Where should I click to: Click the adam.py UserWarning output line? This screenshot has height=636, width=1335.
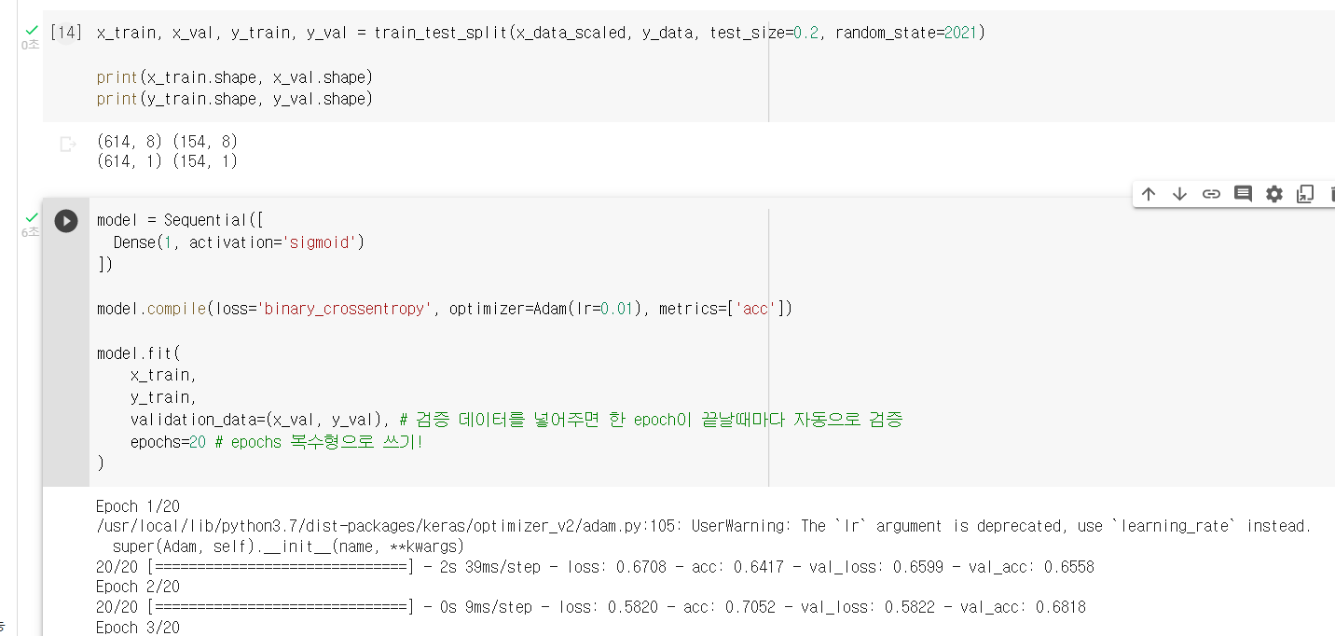[704, 526]
